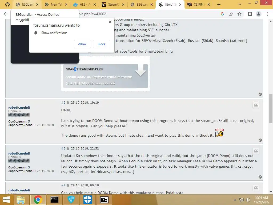The width and height of the screenshot is (273, 205).
Task: Open the Windows Security shield taskbar app
Action: [87, 200]
